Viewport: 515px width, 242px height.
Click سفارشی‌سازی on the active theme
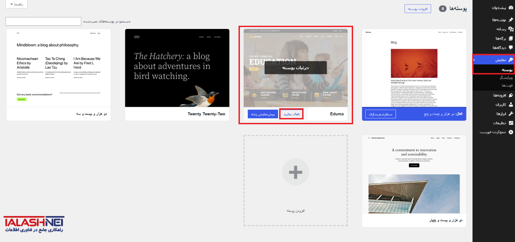(x=380, y=114)
